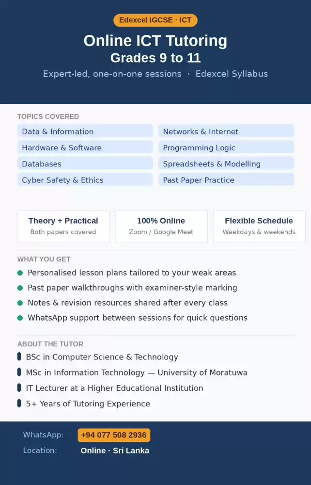Screen dimensions: 311x485
Task: Click the marker beside BSc in Computer Science
Action: (x=19, y=356)
